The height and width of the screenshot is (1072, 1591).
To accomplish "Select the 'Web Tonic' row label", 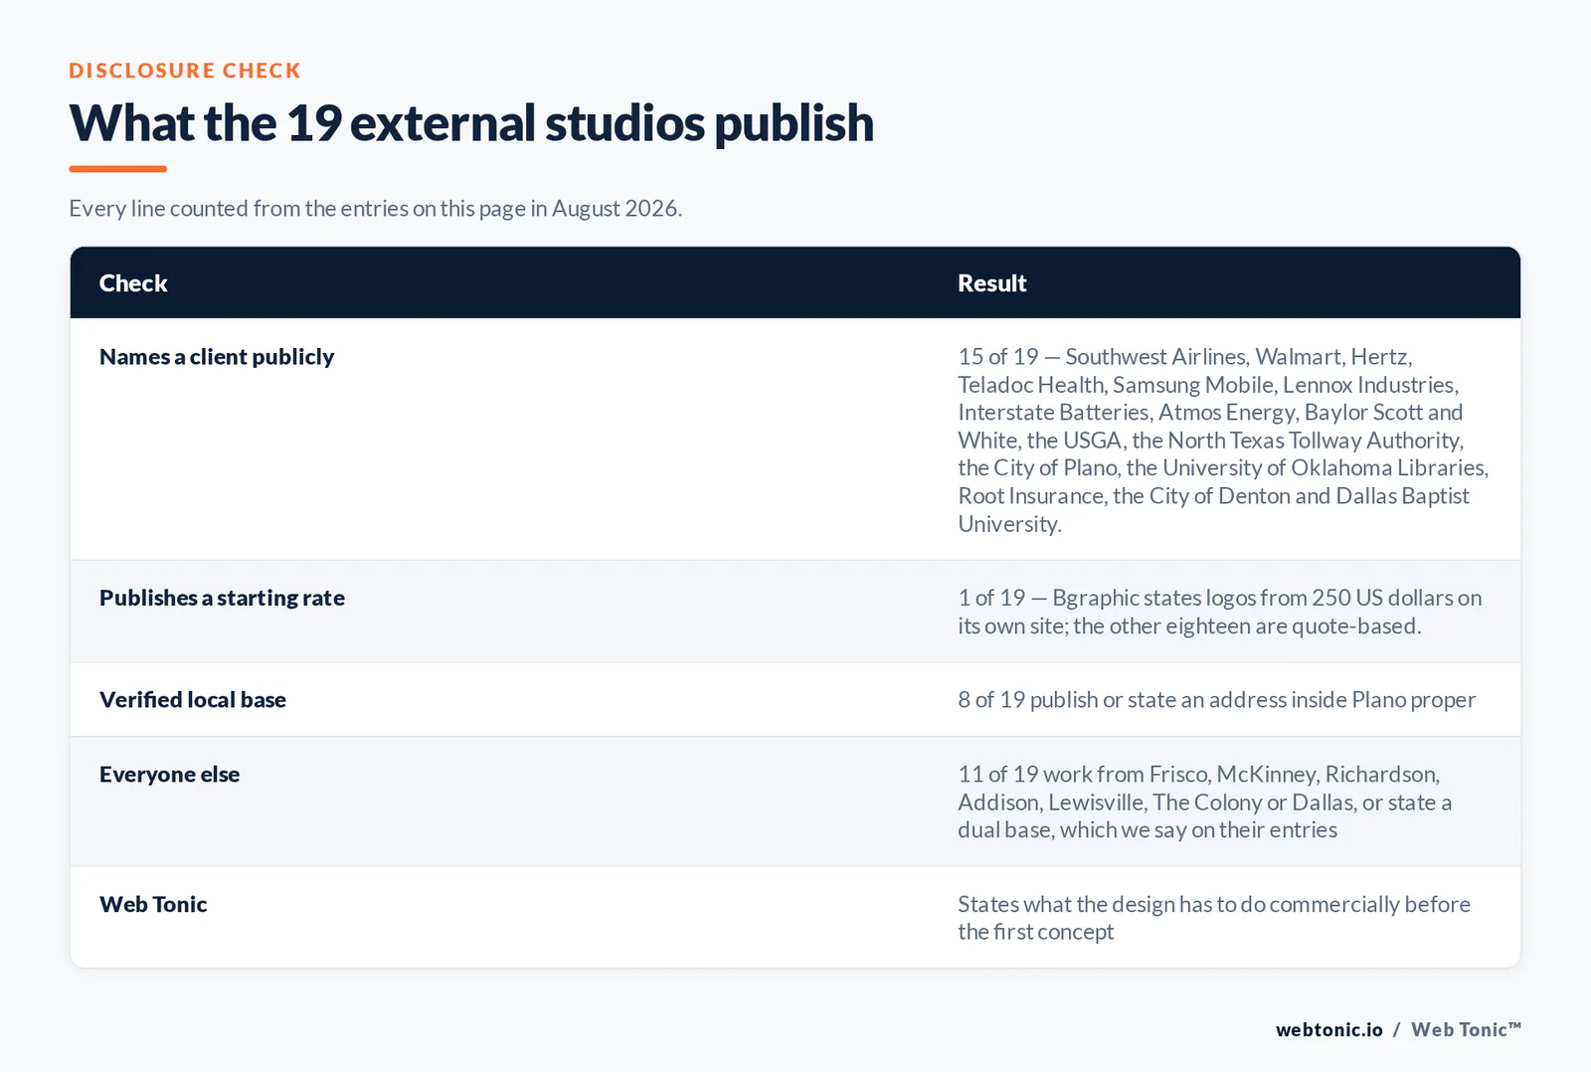I will pos(153,904).
